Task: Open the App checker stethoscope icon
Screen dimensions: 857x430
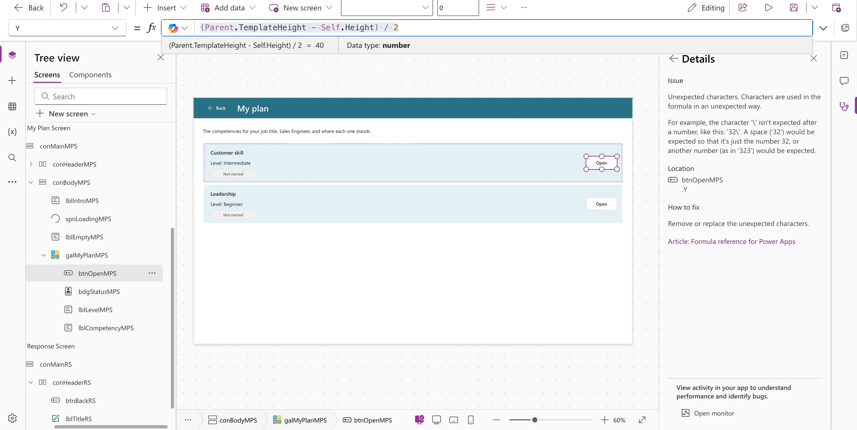Action: coord(844,106)
